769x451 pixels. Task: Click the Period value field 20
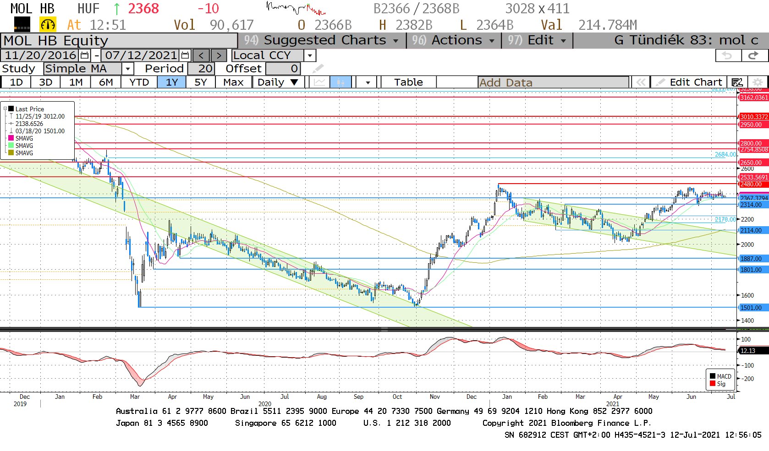[x=200, y=69]
